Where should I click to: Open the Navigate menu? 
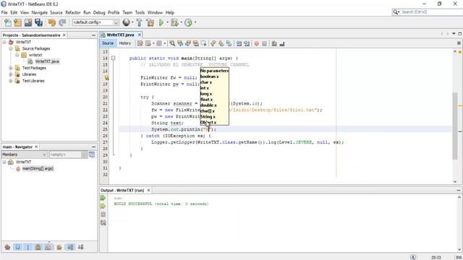(x=40, y=12)
